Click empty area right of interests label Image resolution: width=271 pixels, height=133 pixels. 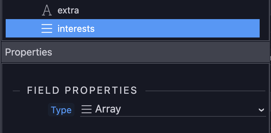coord(176,28)
